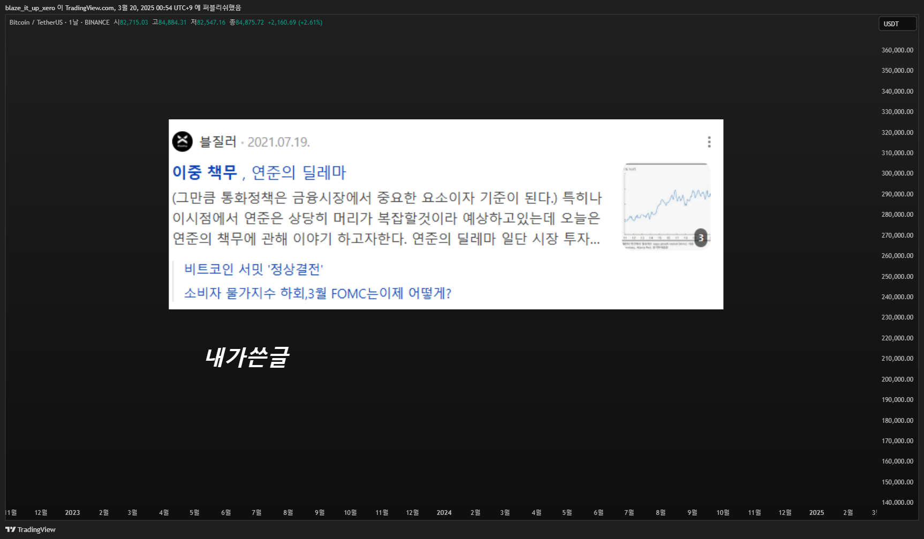Click the TradingView logo at bottom left

31,529
